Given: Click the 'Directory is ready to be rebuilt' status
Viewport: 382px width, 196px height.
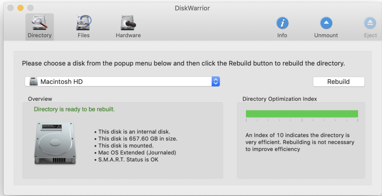Looking at the screenshot, I should click(74, 109).
